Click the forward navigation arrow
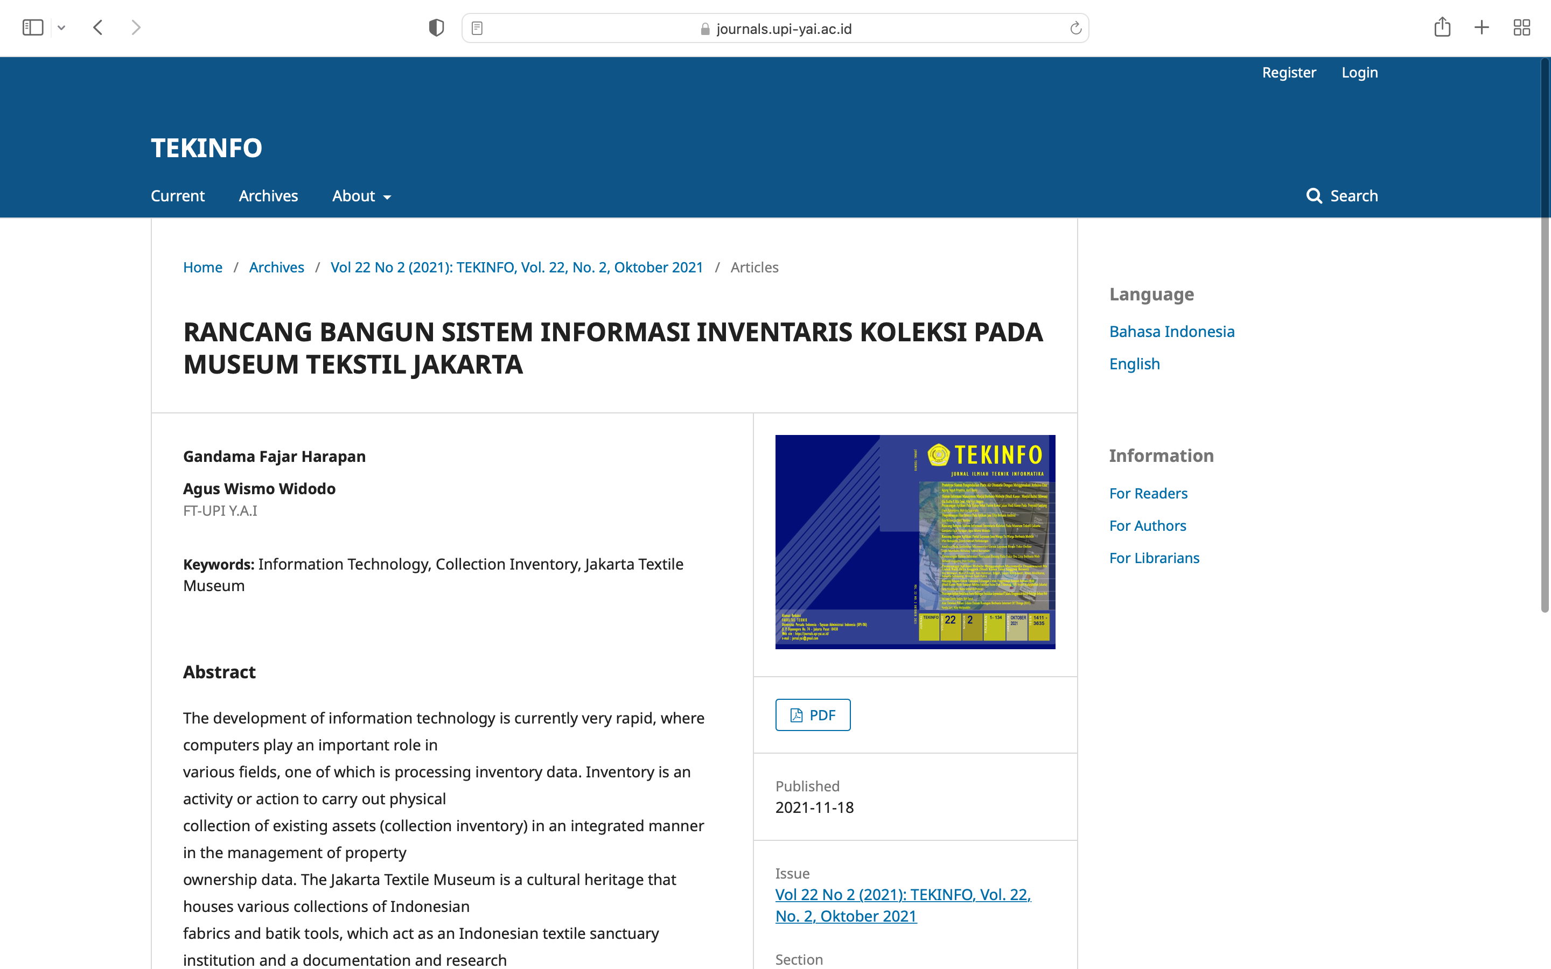Screen dimensions: 1551x969 (x=136, y=27)
